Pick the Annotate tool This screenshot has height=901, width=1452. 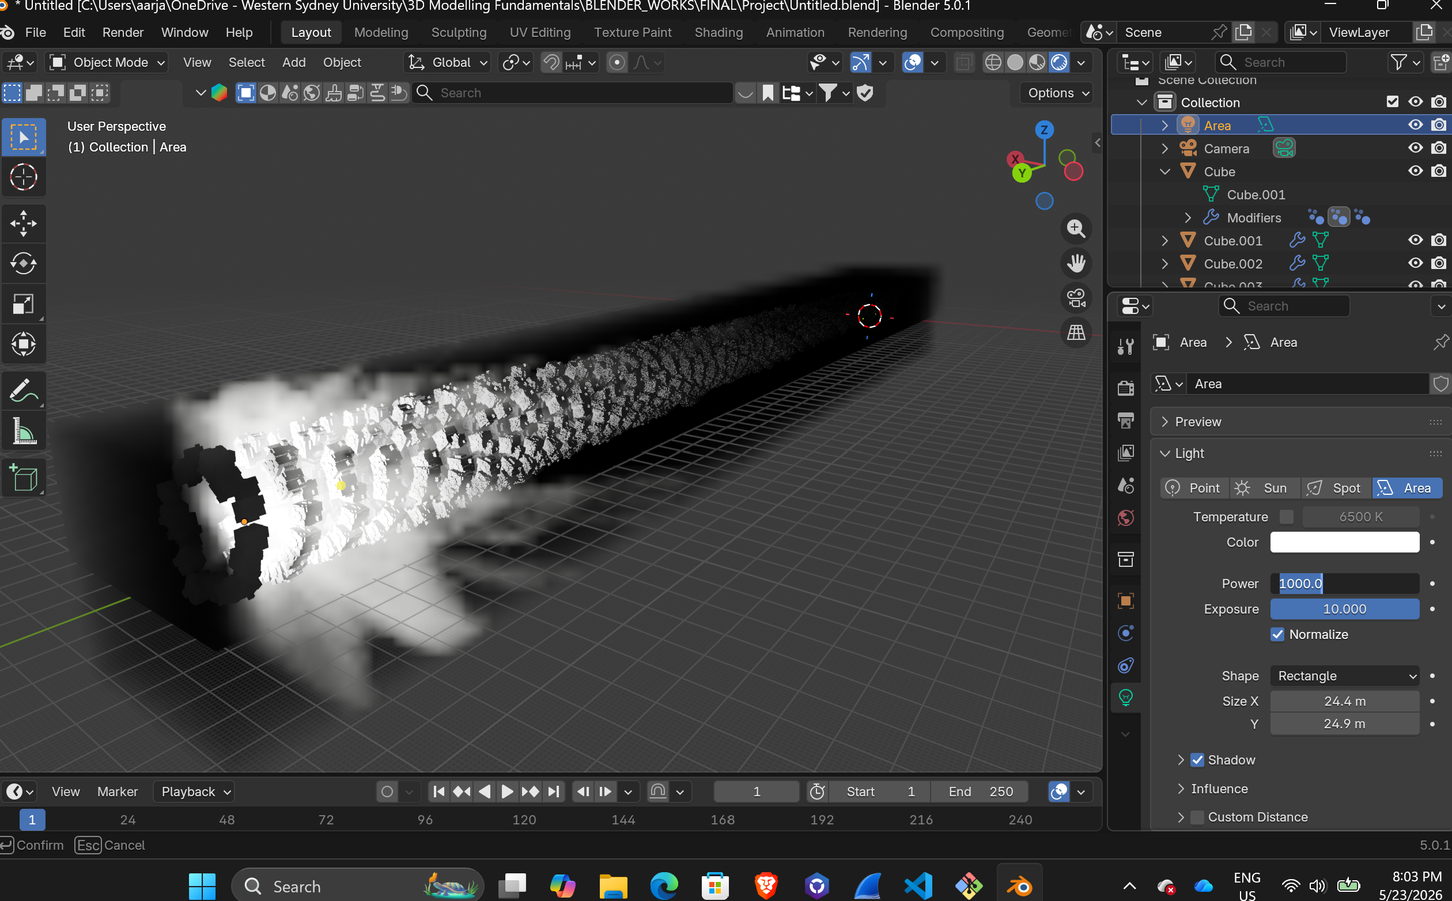coord(24,391)
